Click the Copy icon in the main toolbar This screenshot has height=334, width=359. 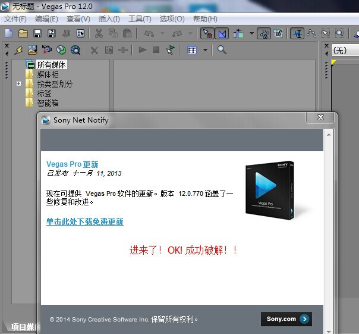113,33
